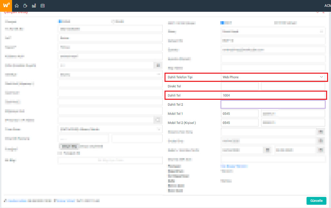This screenshot has height=208, width=331.
Task: Click Mobil Tel 2 (Kişisel) number field
Action: [293, 123]
